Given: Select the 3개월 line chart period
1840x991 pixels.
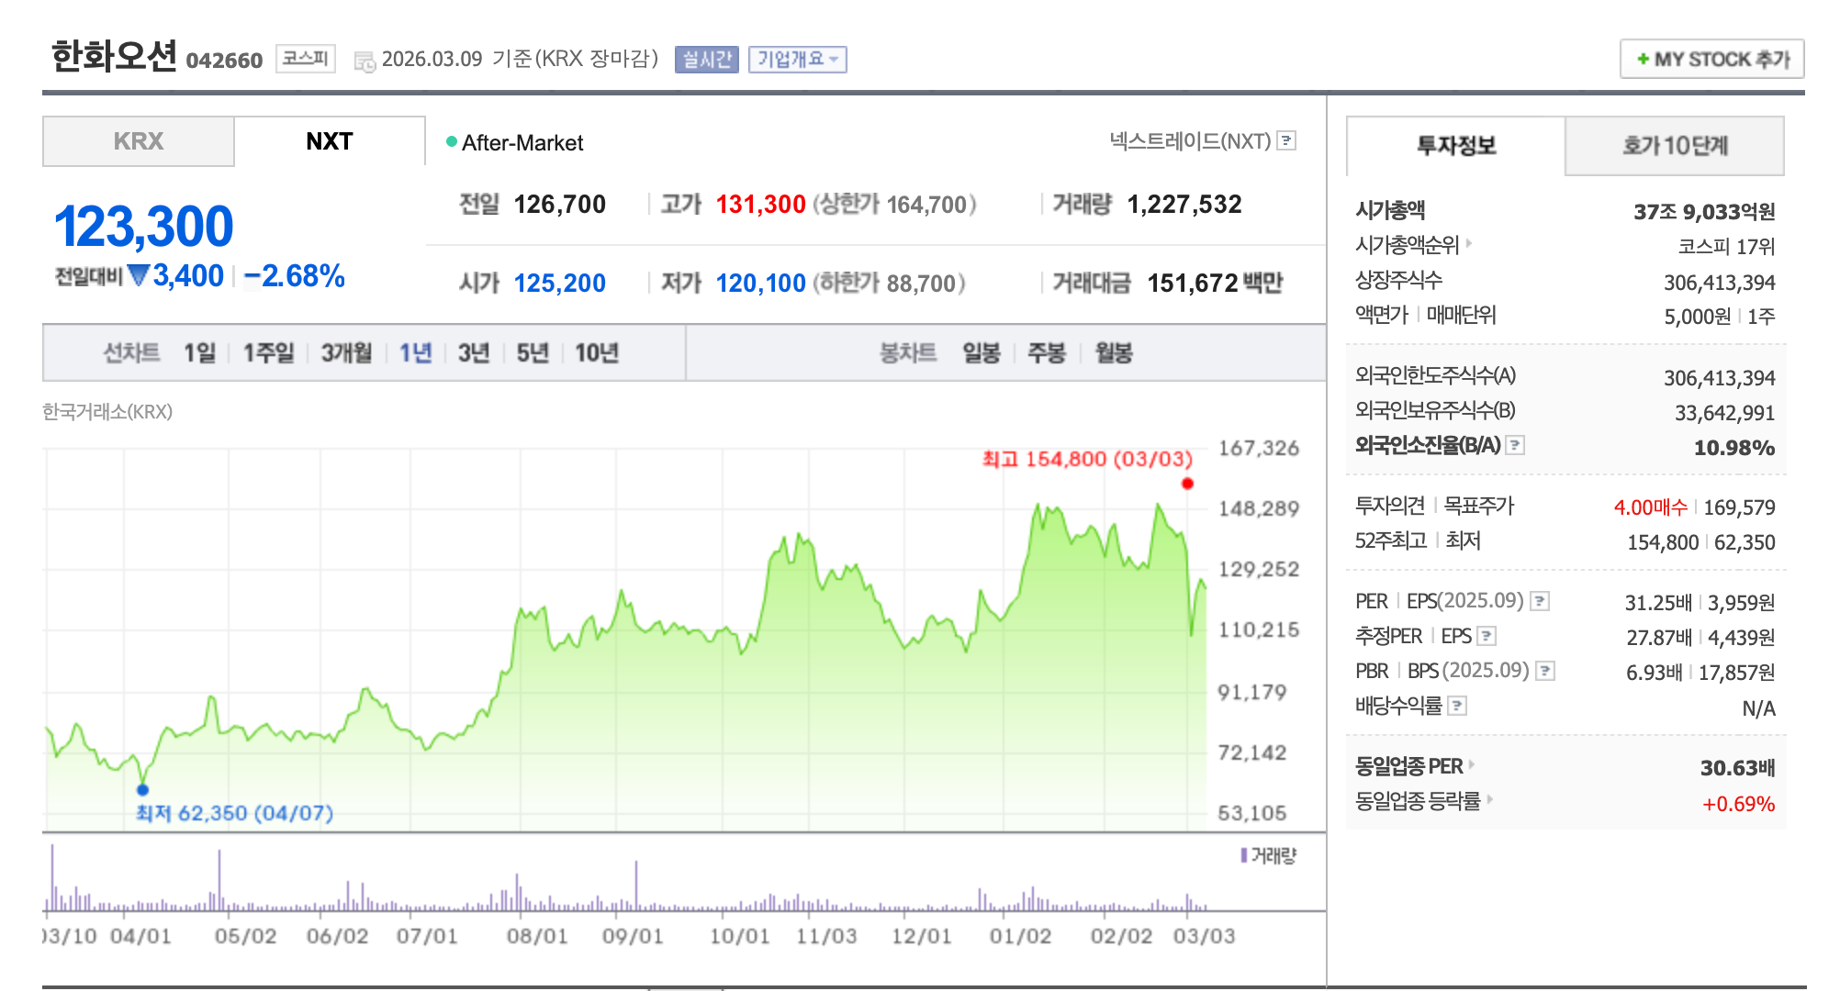Looking at the screenshot, I should [x=346, y=352].
